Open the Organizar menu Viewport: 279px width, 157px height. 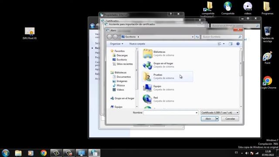pyautogui.click(x=116, y=44)
